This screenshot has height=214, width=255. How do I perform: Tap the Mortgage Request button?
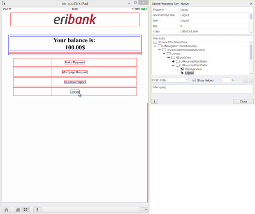click(x=75, y=72)
